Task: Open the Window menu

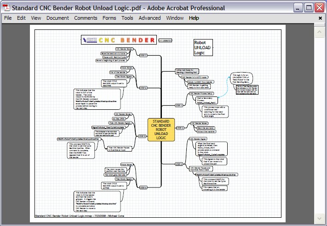Action: (x=175, y=18)
